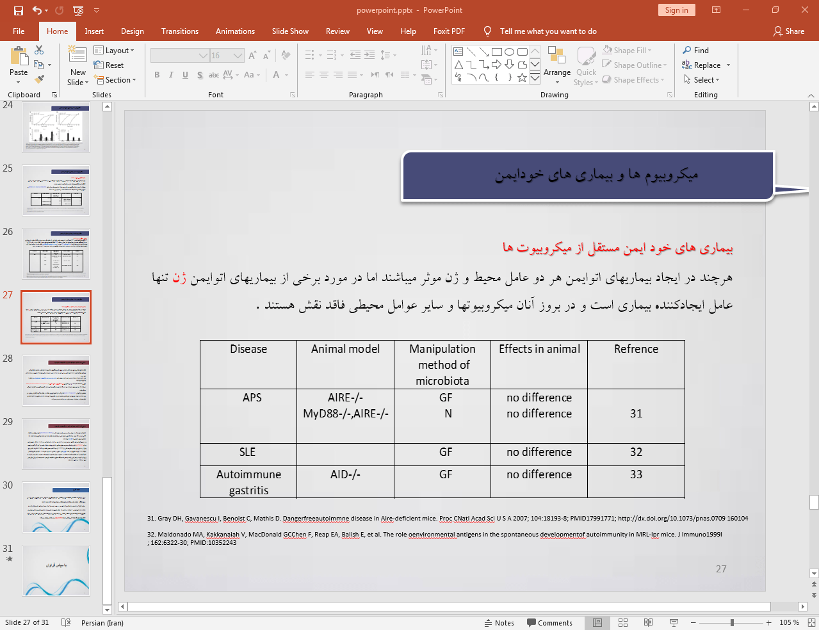Open the Shape Effects dropdown
Image resolution: width=819 pixels, height=630 pixels.
point(633,80)
